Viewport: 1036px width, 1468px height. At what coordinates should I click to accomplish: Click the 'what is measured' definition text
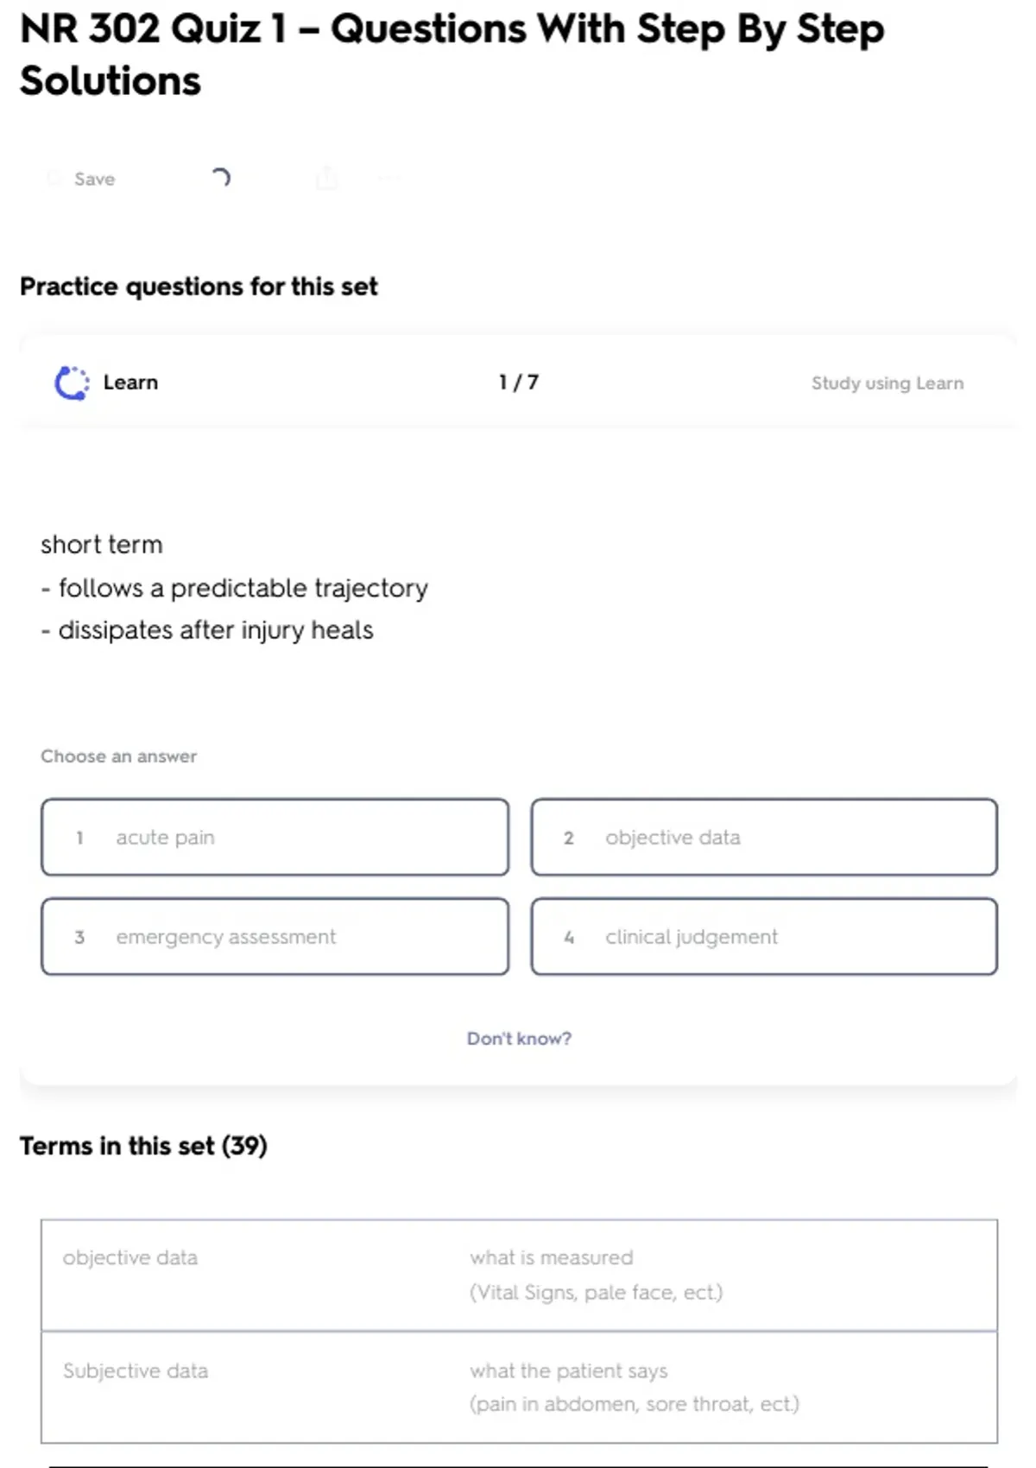click(x=551, y=1258)
